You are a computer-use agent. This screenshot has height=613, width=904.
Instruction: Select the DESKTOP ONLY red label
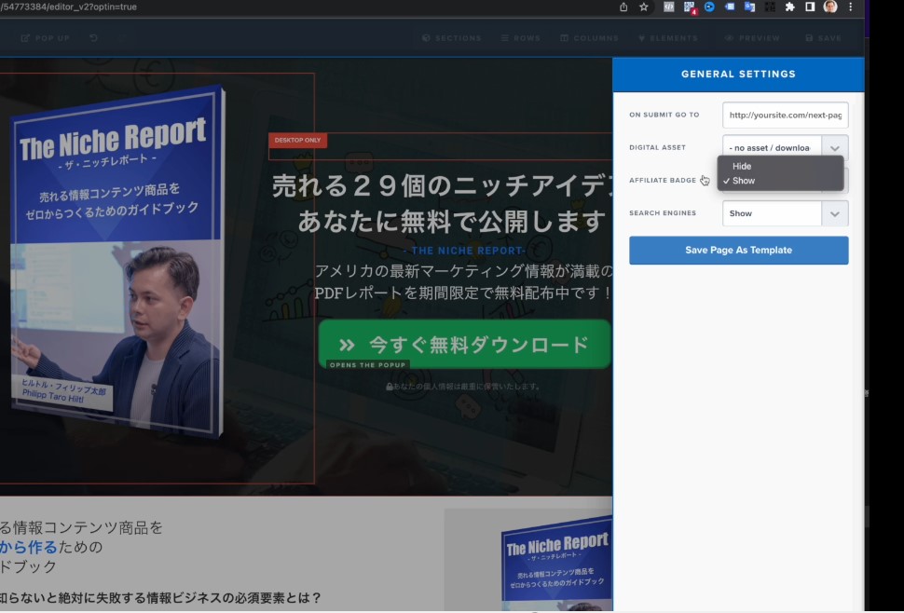(x=297, y=140)
